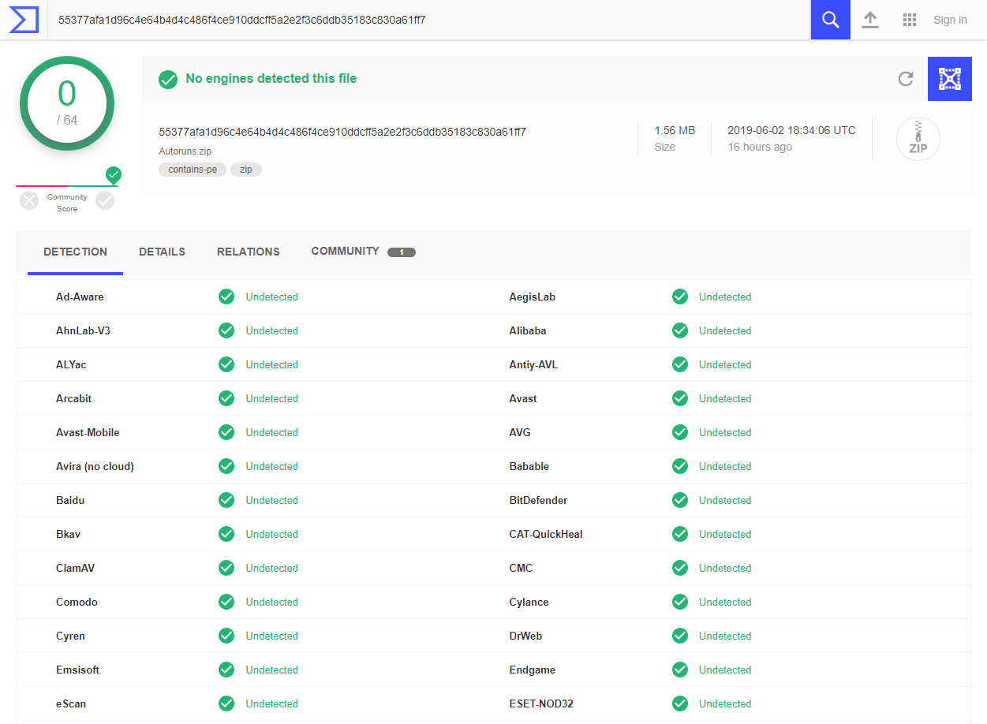
Task: Click the ClamAV engine name
Action: [76, 568]
